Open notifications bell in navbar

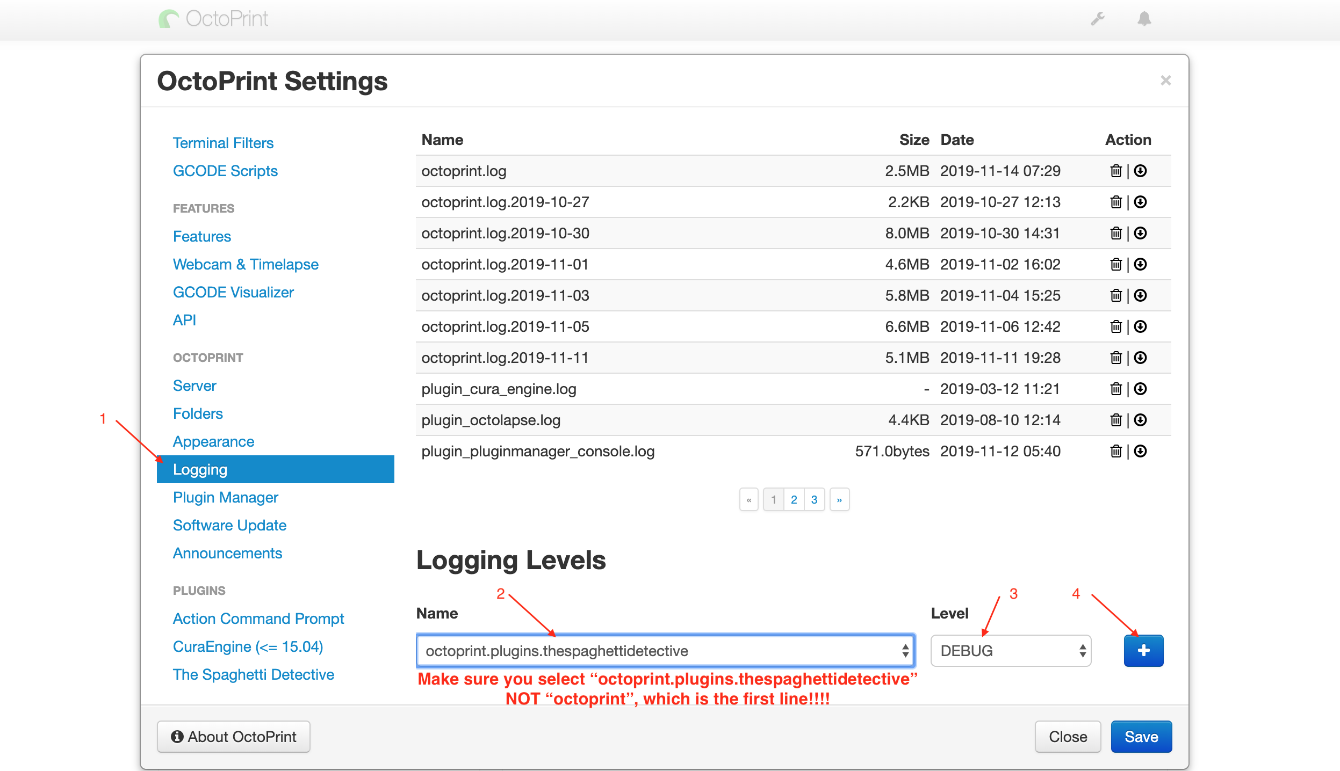point(1144,19)
